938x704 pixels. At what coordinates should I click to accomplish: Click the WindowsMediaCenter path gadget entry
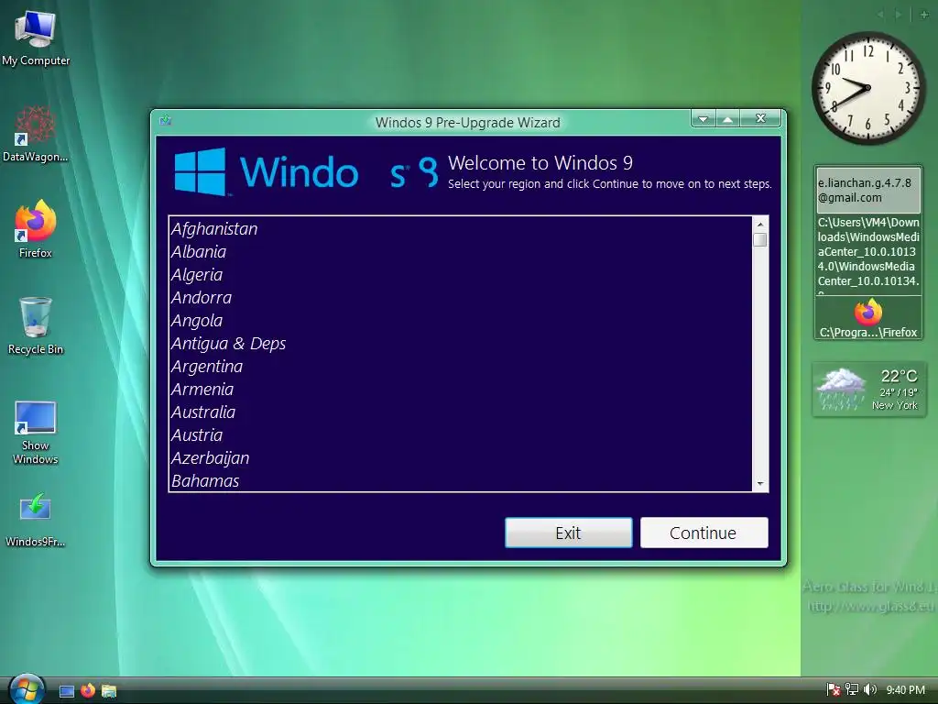click(x=868, y=254)
